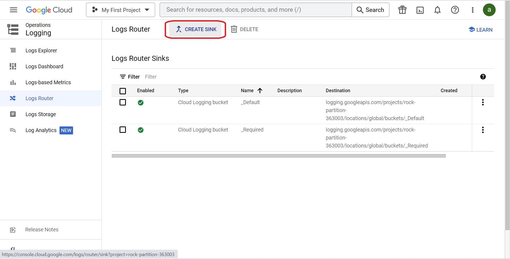Click CREATE SINK to add a sink
Viewport: 510px width, 259px height.
point(197,29)
